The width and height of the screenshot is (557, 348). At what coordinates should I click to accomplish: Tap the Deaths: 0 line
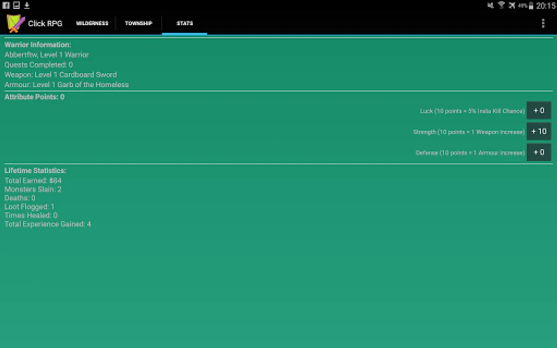click(20, 198)
